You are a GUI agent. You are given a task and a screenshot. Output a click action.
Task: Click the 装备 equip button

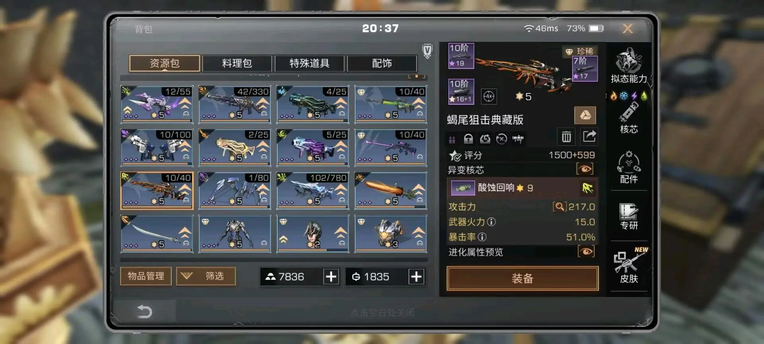(522, 278)
